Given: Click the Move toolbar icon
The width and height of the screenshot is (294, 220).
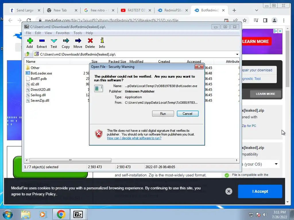Looking at the screenshot, I should (78, 43).
